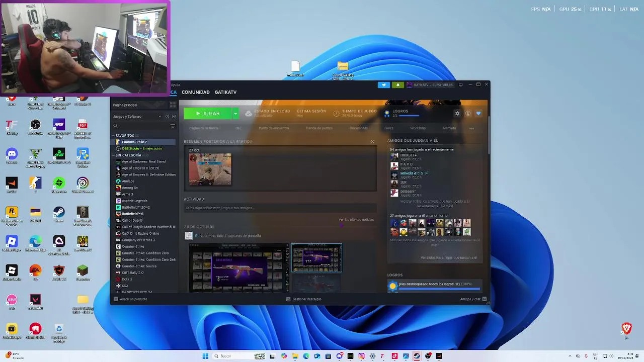Open the small shared screenshot thumbnail

[x=316, y=258]
